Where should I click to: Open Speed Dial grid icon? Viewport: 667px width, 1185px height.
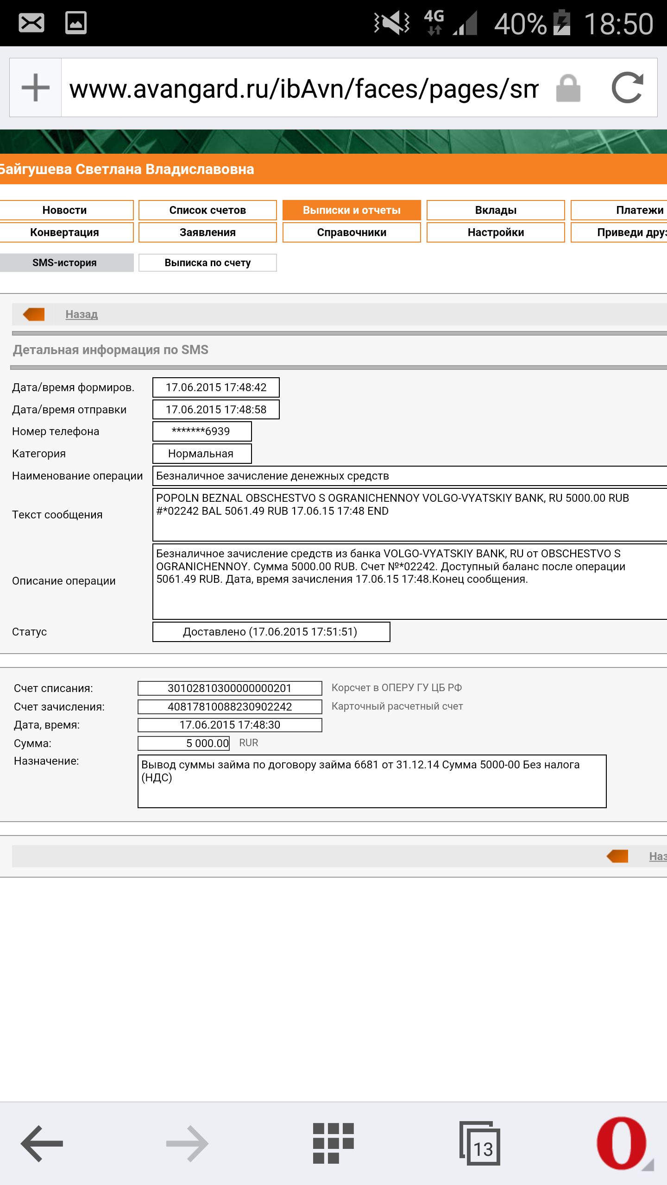tap(333, 1143)
